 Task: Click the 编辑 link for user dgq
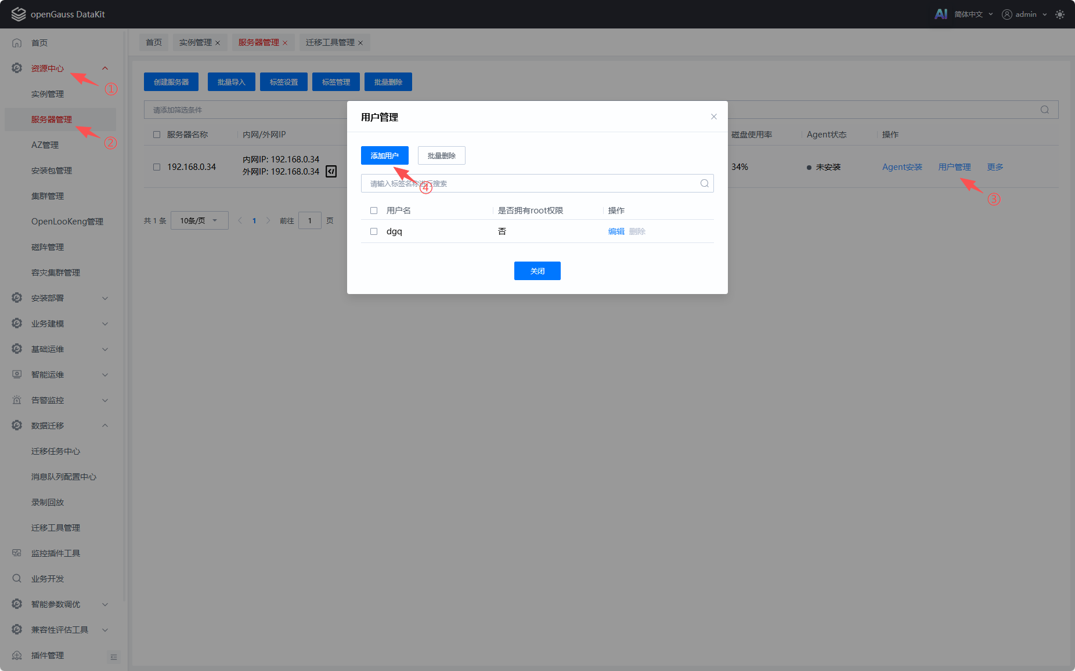point(616,231)
